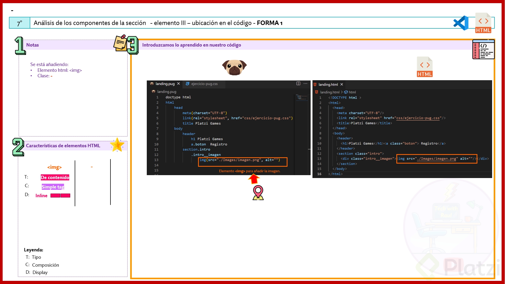The image size is (505, 284).
Task: Click 'title Platzi Games' in landing.pug
Action: click(202, 123)
